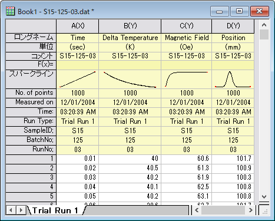Viewport: 275px width, 221px height.
Task: Click sheet tab scroll left arrow
Action: [x=11, y=210]
